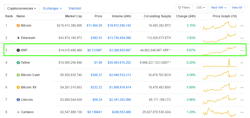
Task: Open the three-dot menu for Ethereum row
Action: [x=242, y=38]
